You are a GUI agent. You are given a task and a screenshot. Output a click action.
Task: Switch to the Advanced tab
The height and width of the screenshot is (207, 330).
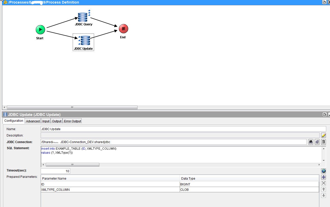click(x=33, y=121)
